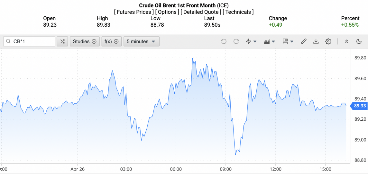Open the lightning events dropdown
Image resolution: width=368 pixels, height=174 pixels.
click(x=251, y=41)
